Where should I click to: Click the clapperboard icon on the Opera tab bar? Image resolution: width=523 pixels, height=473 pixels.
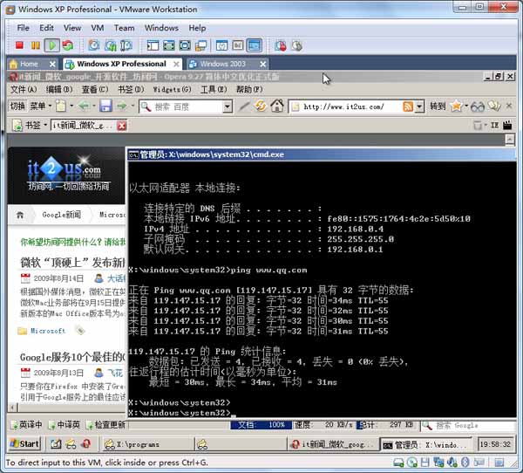click(507, 125)
